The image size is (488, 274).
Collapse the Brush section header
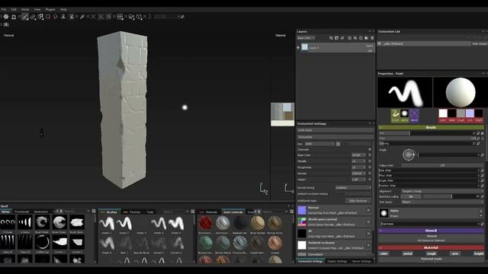pyautogui.click(x=431, y=127)
